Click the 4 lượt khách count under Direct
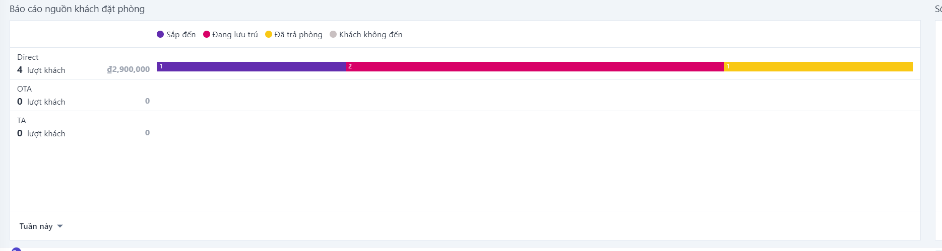This screenshot has height=251, width=942. (x=41, y=70)
